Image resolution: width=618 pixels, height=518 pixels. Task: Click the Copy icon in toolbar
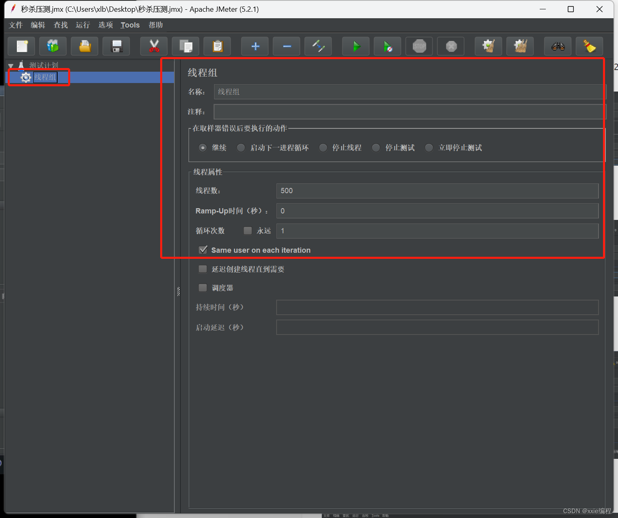tap(186, 46)
